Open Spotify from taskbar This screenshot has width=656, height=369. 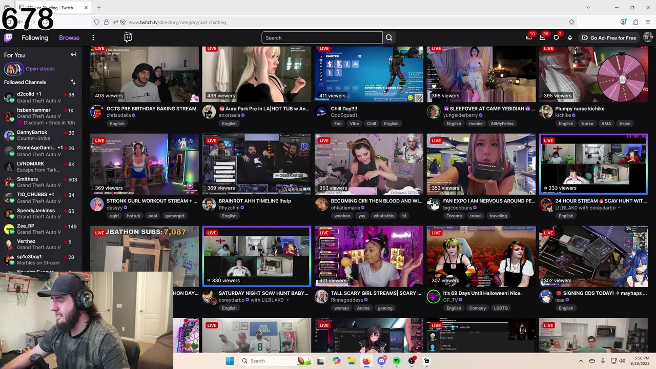[x=397, y=361]
